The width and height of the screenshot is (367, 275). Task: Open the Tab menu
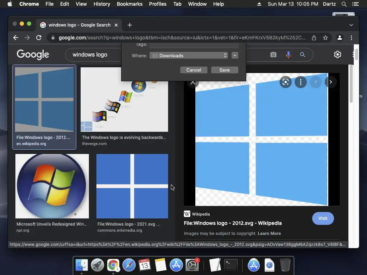point(177,4)
